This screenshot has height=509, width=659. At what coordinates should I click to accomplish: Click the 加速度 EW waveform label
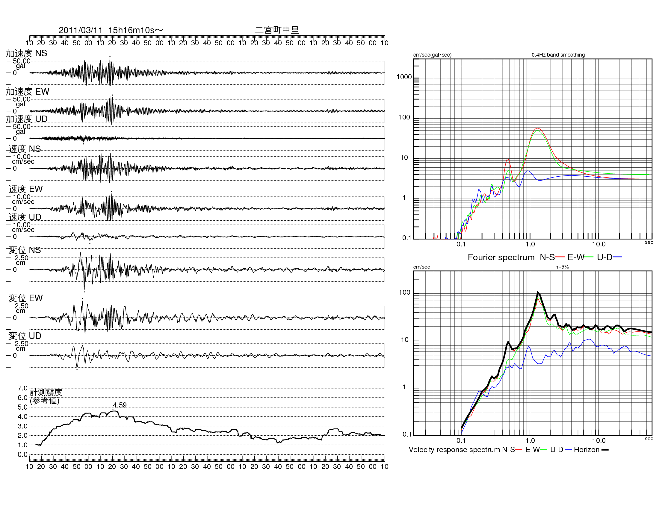[28, 91]
